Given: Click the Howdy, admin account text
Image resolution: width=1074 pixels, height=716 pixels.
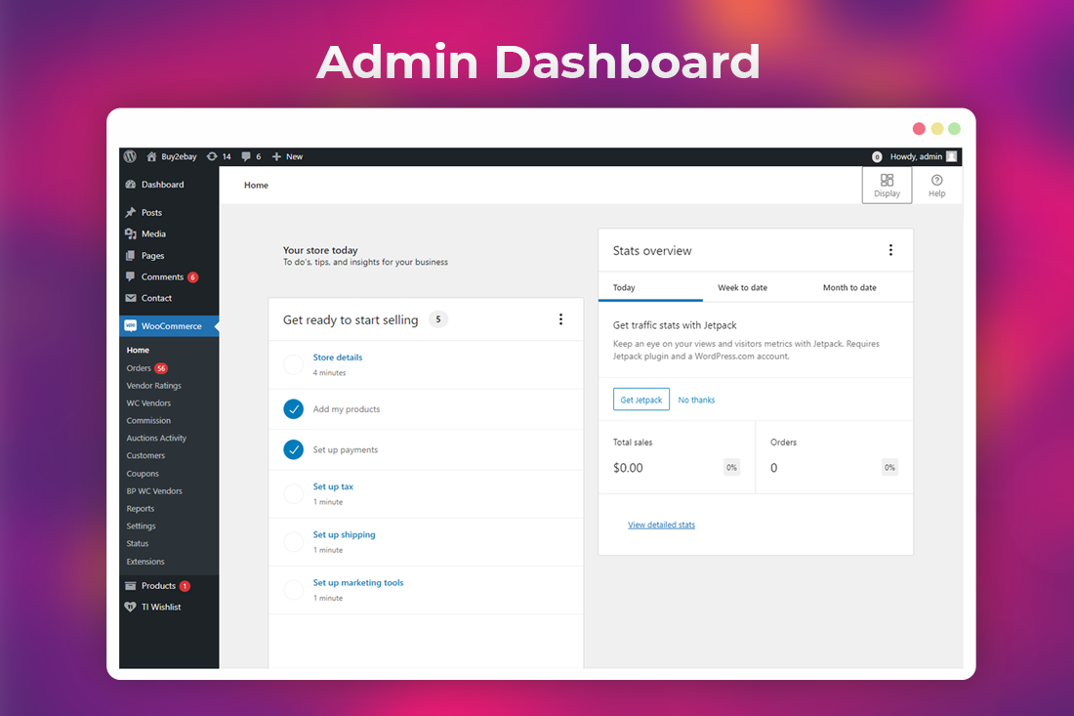Looking at the screenshot, I should [x=916, y=157].
